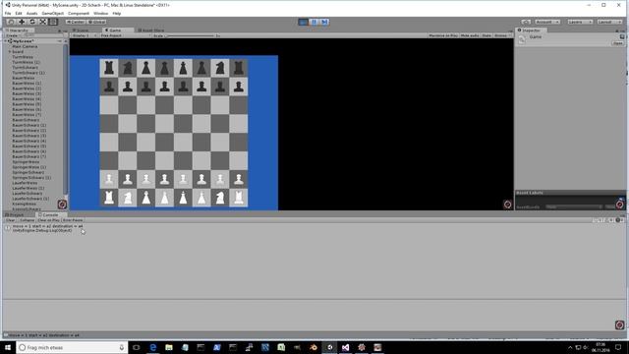Open Visual Studio from the taskbar

point(345,347)
